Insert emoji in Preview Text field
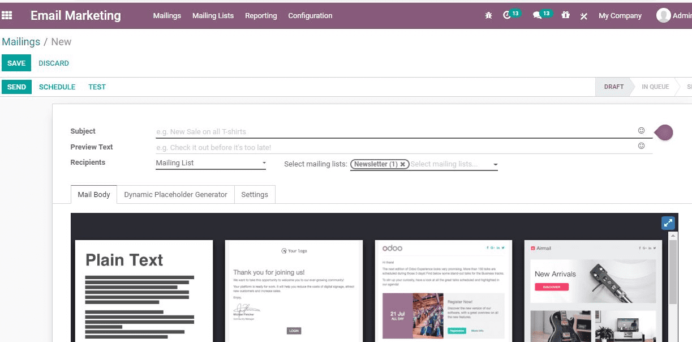Image resolution: width=692 pixels, height=342 pixels. pos(641,146)
